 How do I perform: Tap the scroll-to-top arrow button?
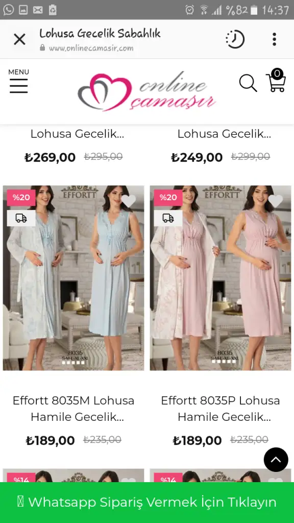point(276,460)
